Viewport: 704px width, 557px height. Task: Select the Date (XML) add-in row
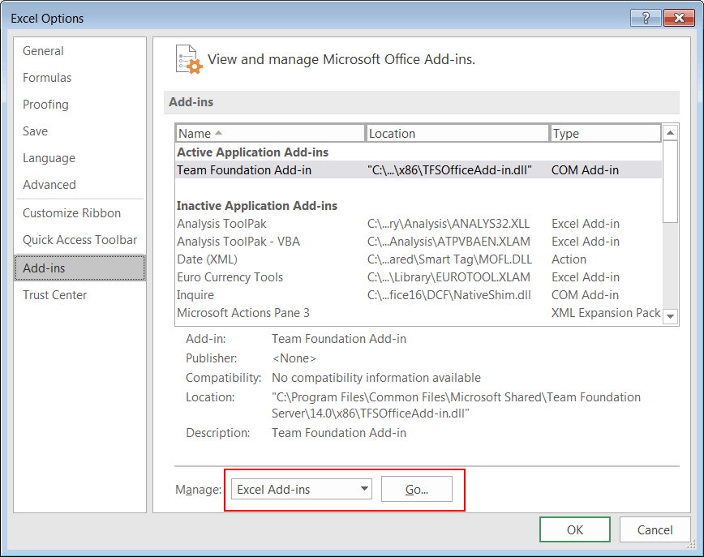click(419, 259)
